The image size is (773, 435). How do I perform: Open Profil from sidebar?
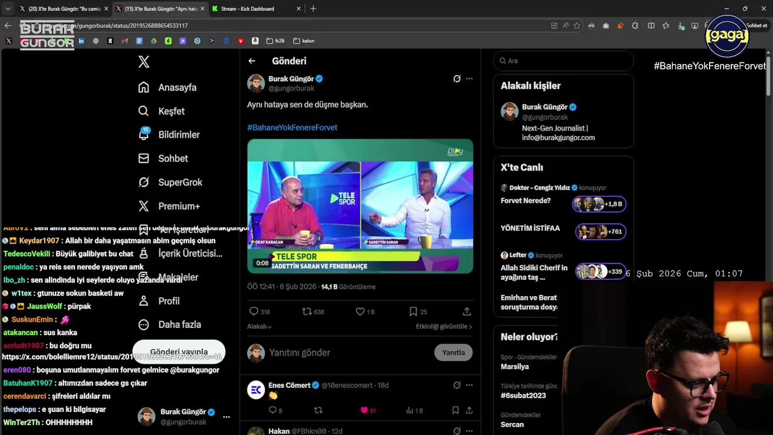point(159,301)
